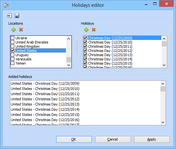Uncheck Christmas Day (12/25/2015) checkbox
The width and height of the screenshot is (176, 149).
click(85, 63)
